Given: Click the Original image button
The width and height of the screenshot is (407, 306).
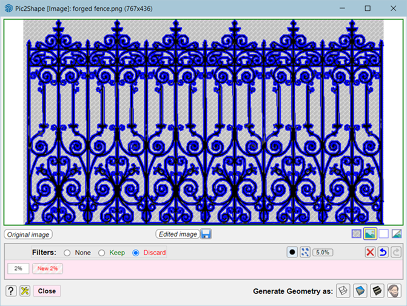Looking at the screenshot, I should (28, 234).
